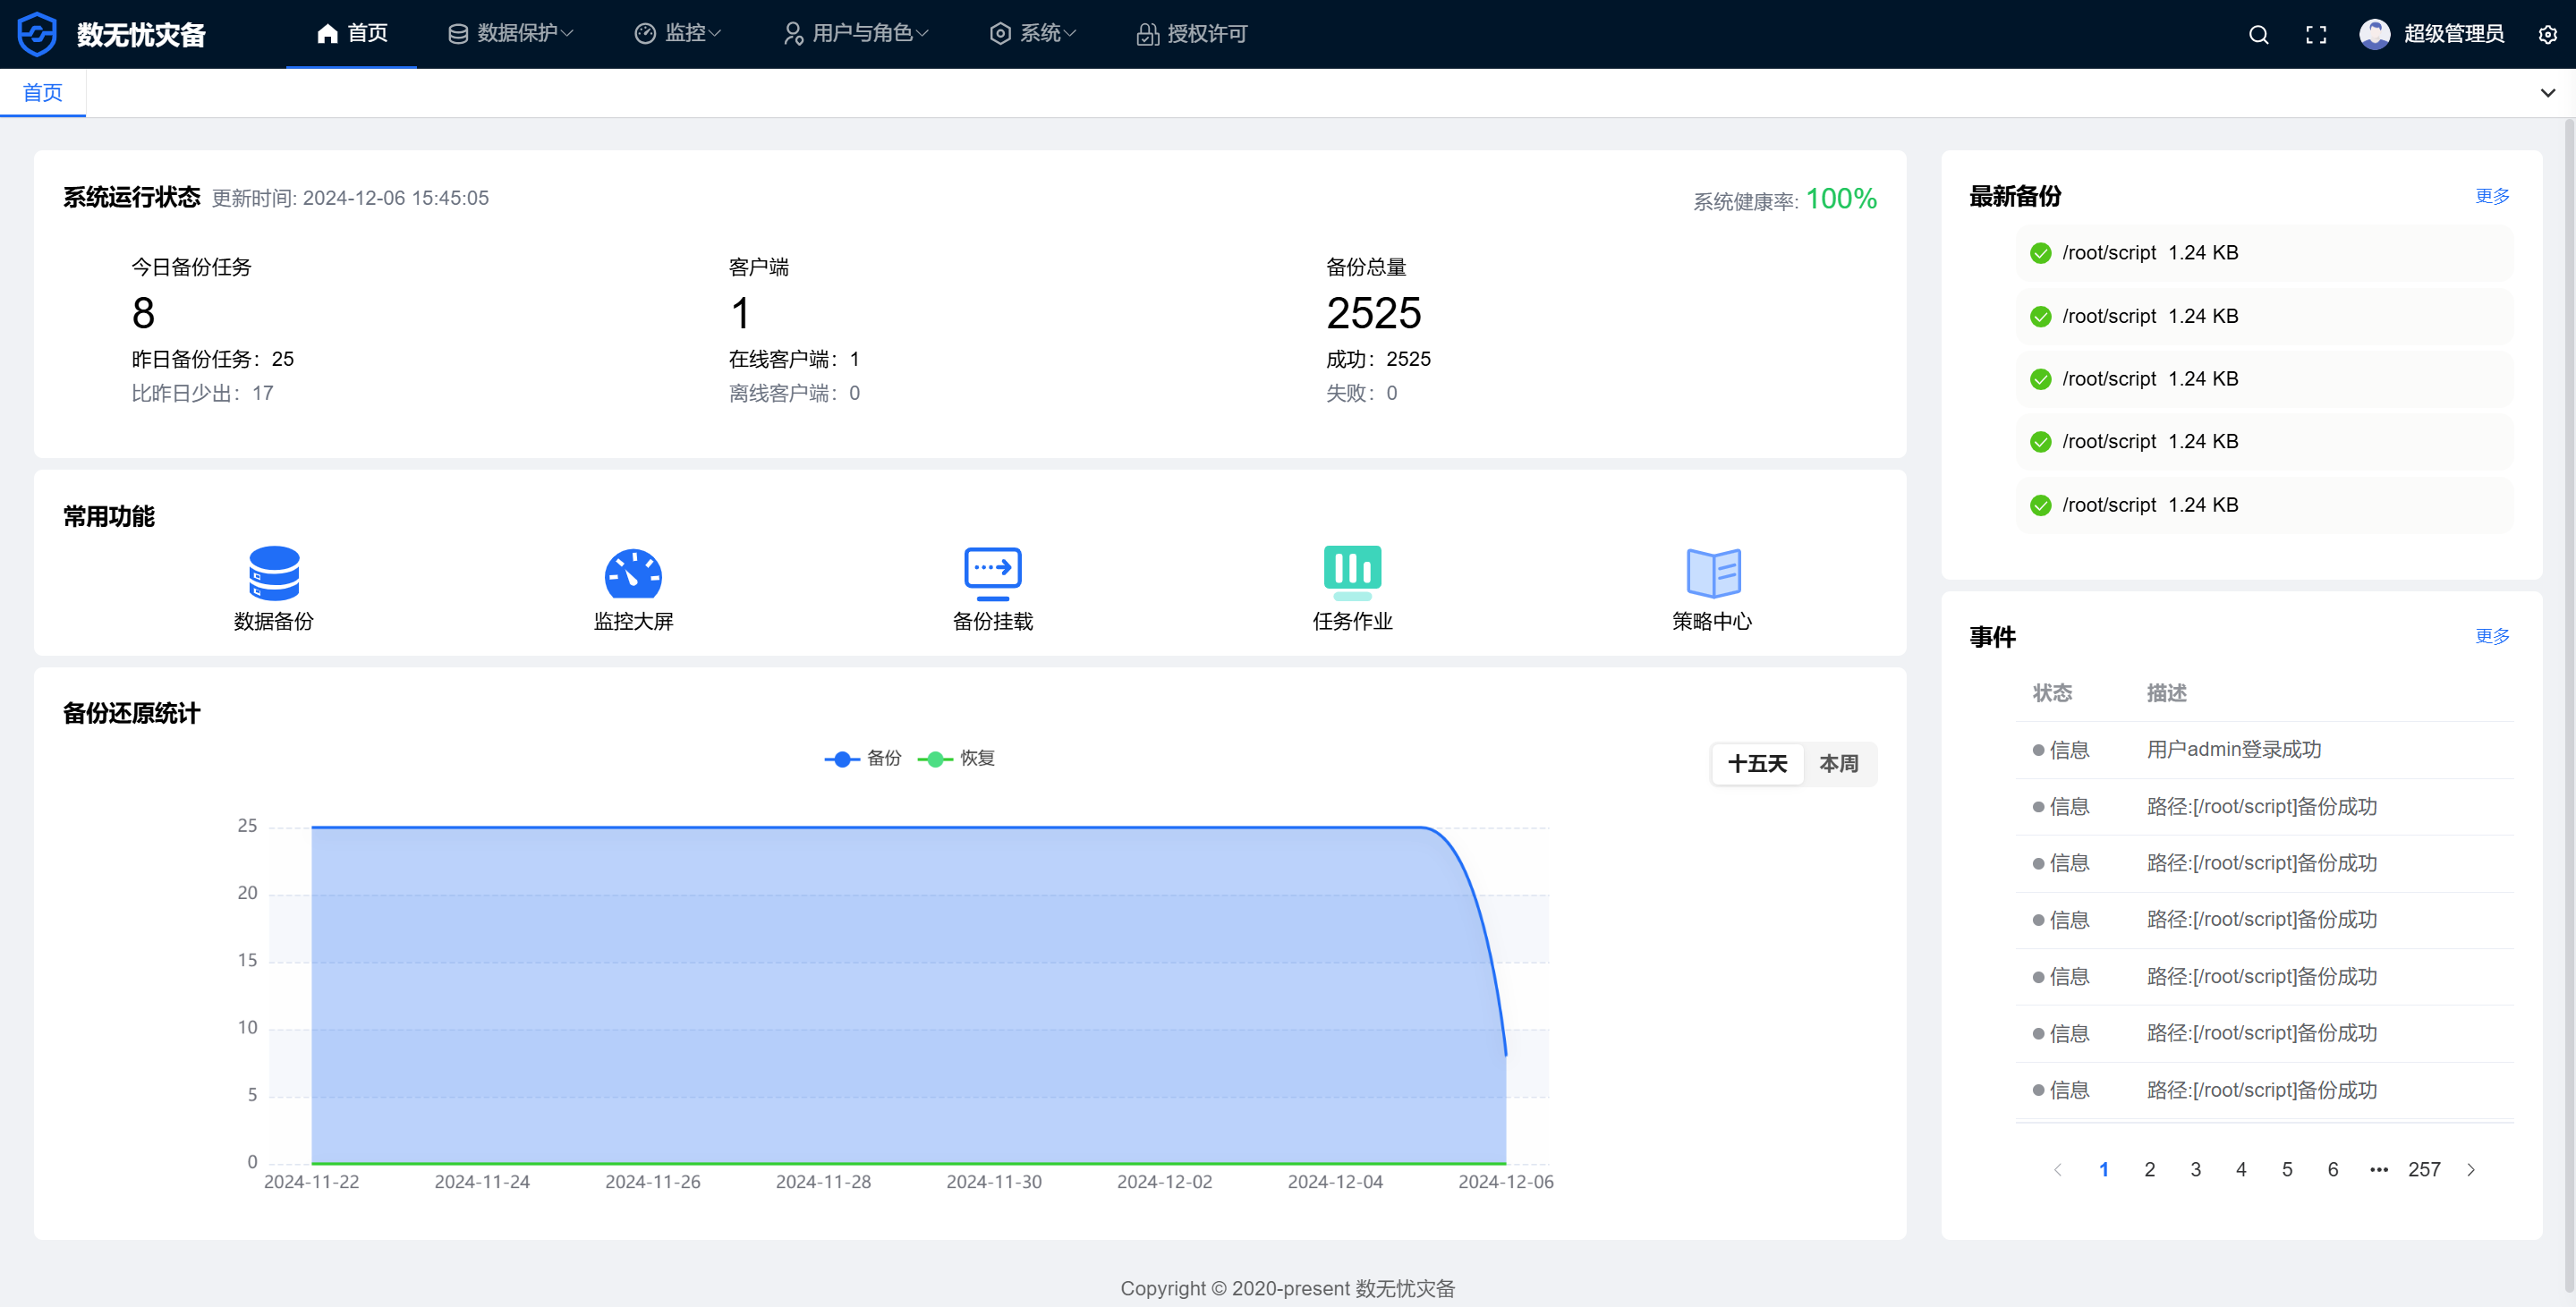Click green check icon of last /root/script backup
2576x1307 pixels.
click(x=2041, y=505)
